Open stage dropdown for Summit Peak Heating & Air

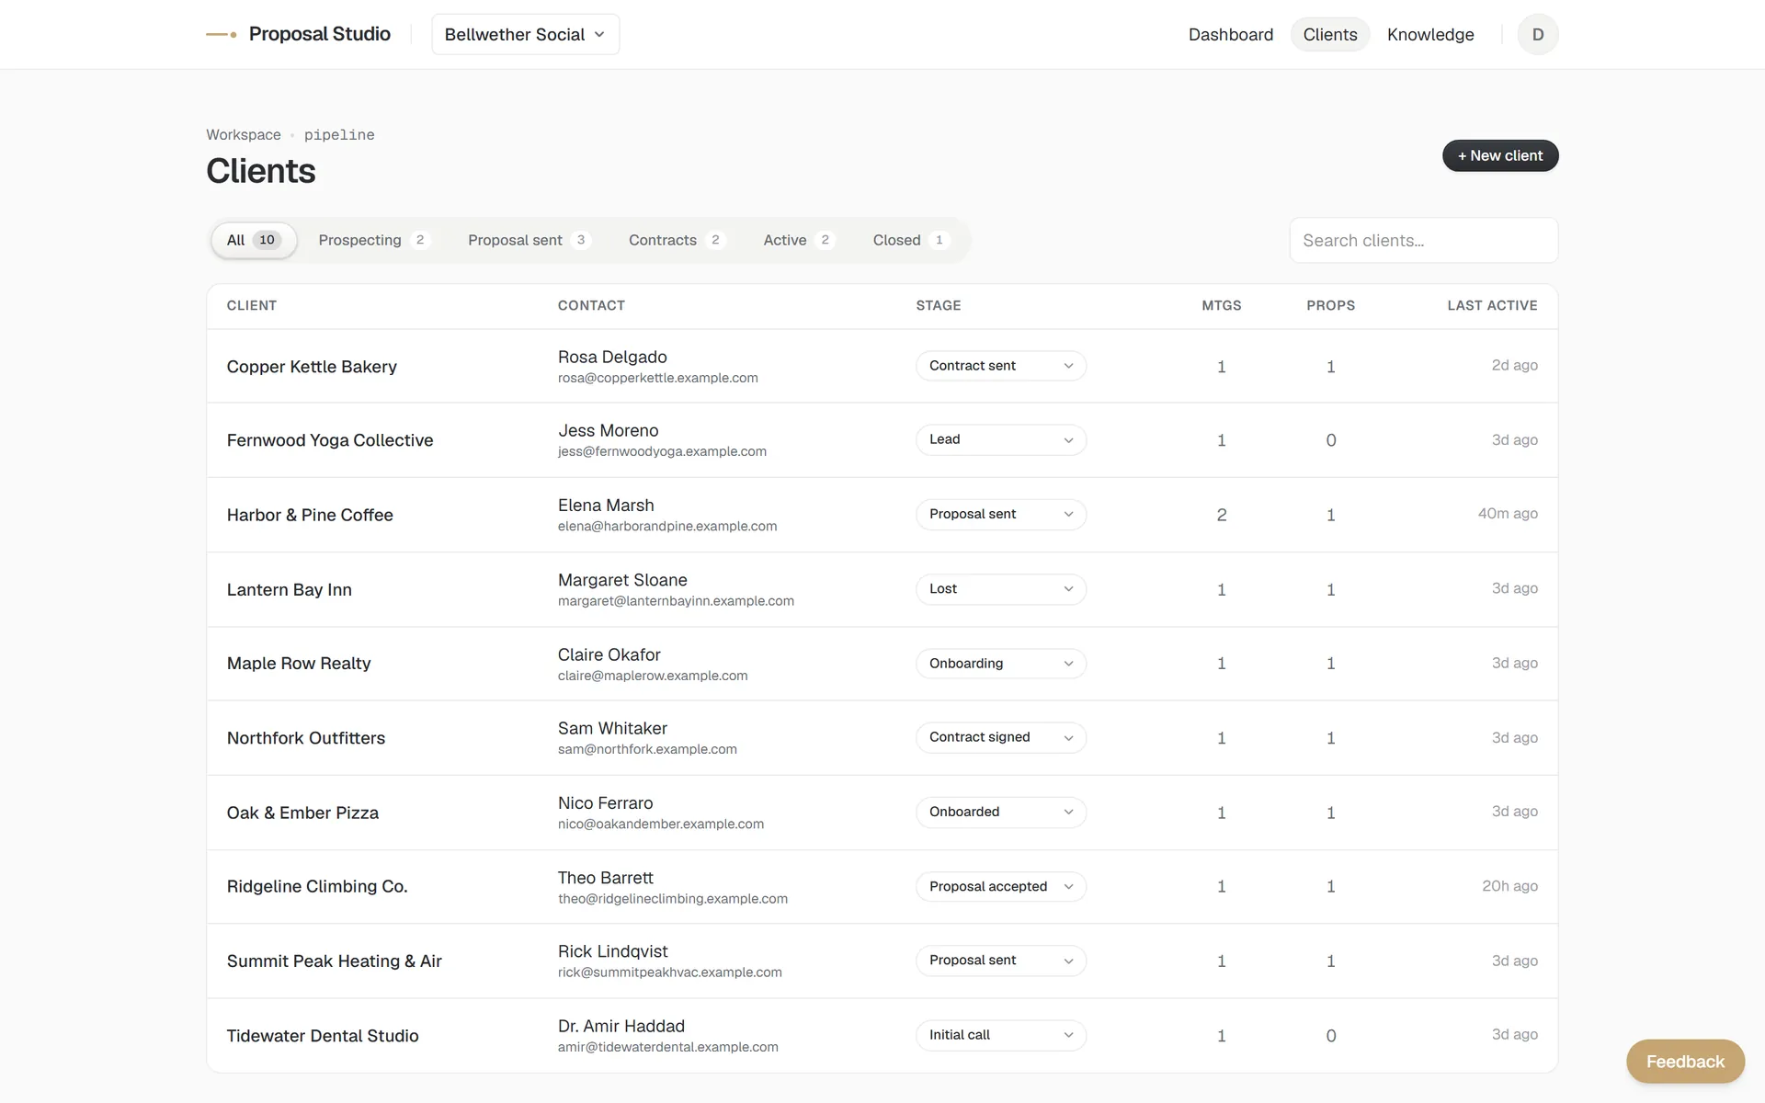tap(1000, 961)
